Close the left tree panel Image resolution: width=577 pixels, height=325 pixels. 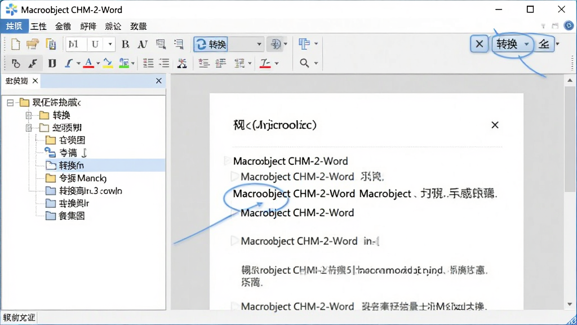click(x=158, y=80)
